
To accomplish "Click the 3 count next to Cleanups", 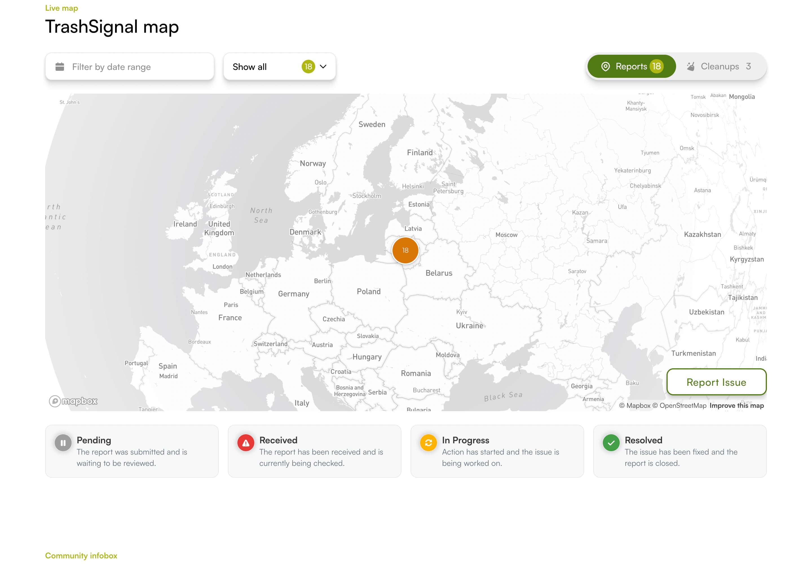I will coord(748,67).
